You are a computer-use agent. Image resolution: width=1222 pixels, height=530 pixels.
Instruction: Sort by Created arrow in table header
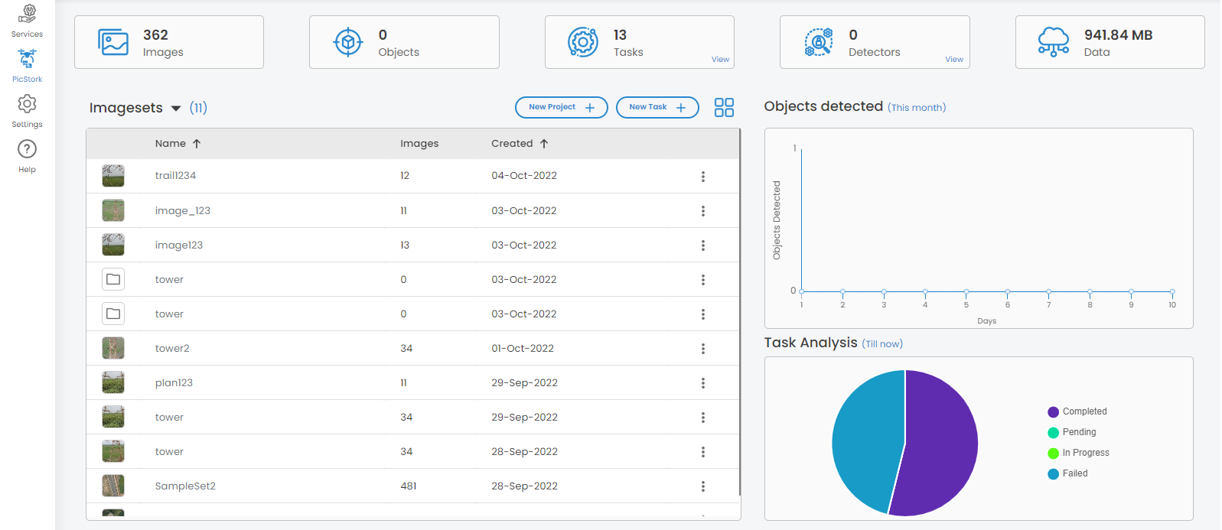click(544, 144)
